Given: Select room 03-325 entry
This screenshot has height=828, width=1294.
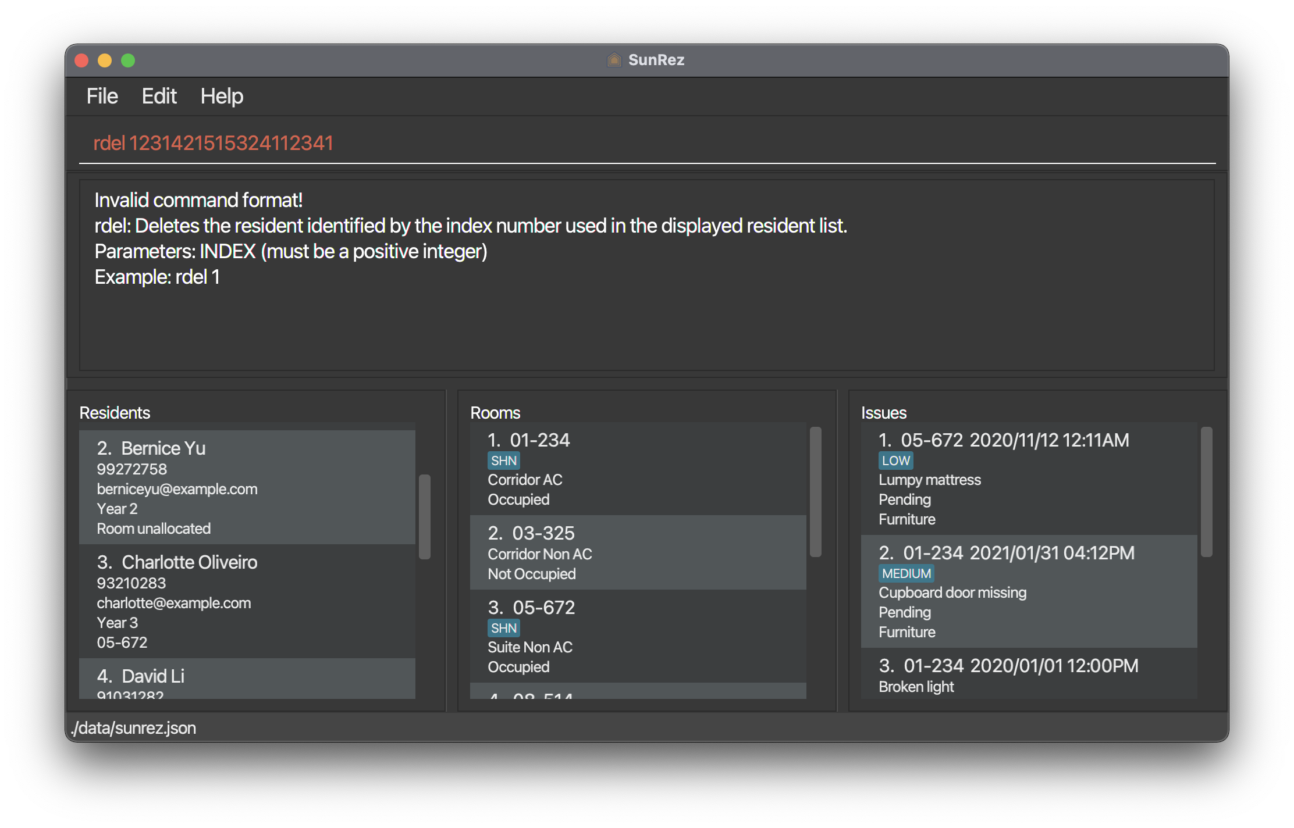Looking at the screenshot, I should [x=638, y=552].
